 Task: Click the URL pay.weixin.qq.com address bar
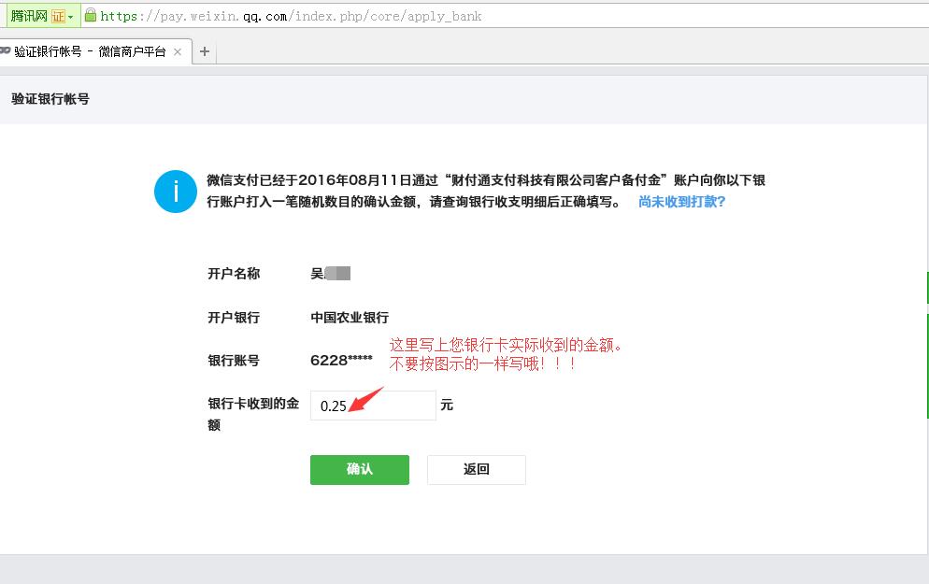pyautogui.click(x=291, y=16)
